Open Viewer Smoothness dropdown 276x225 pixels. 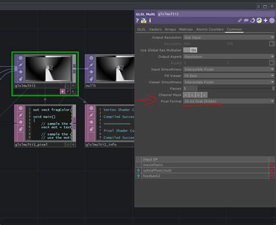pyautogui.click(x=229, y=82)
